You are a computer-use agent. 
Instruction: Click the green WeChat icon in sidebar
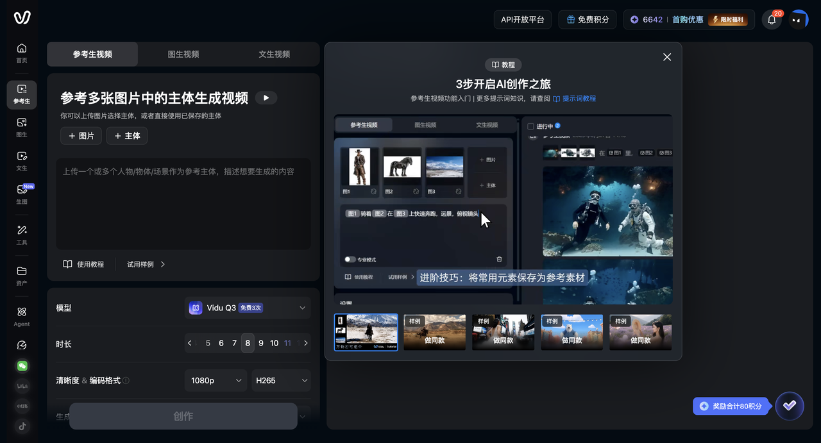click(21, 365)
